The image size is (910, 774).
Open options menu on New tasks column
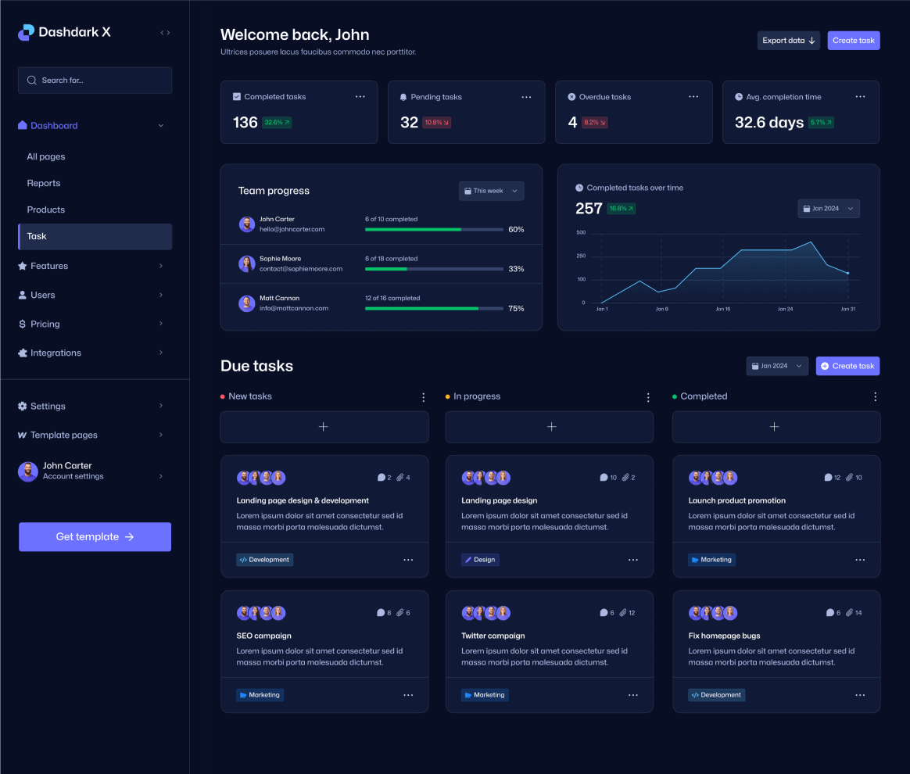pos(423,397)
